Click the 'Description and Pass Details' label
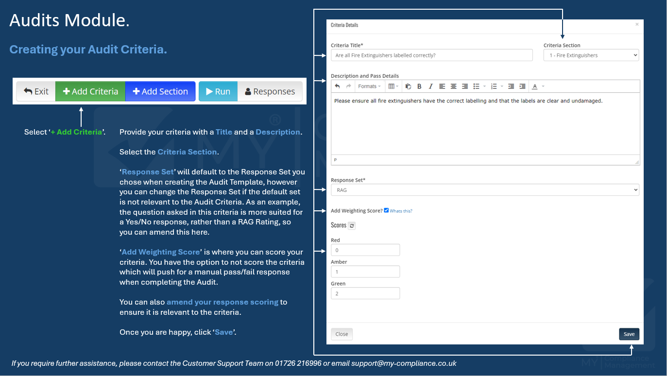Screen dimensions: 667x376 (x=365, y=76)
